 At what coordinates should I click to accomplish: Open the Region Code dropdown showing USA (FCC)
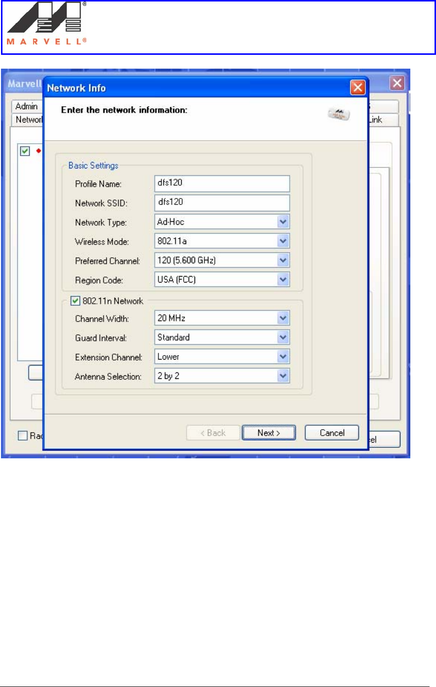coord(222,280)
